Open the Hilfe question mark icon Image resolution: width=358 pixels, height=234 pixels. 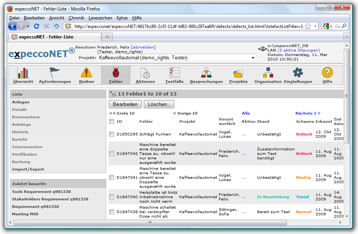pos(327,73)
